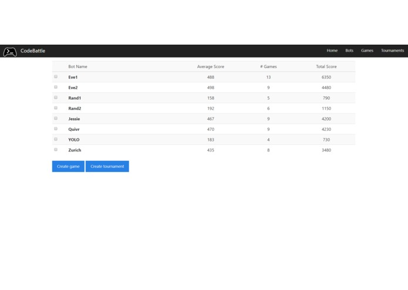Click Rand1's total score 790
This screenshot has width=408, height=290.
[326, 98]
